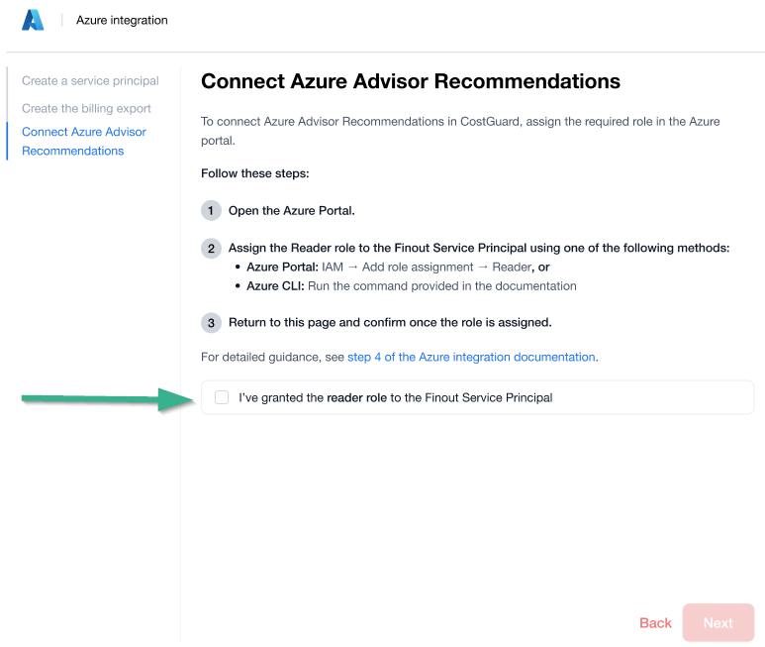Click the step 2 number badge
The image size is (765, 647).
211,248
